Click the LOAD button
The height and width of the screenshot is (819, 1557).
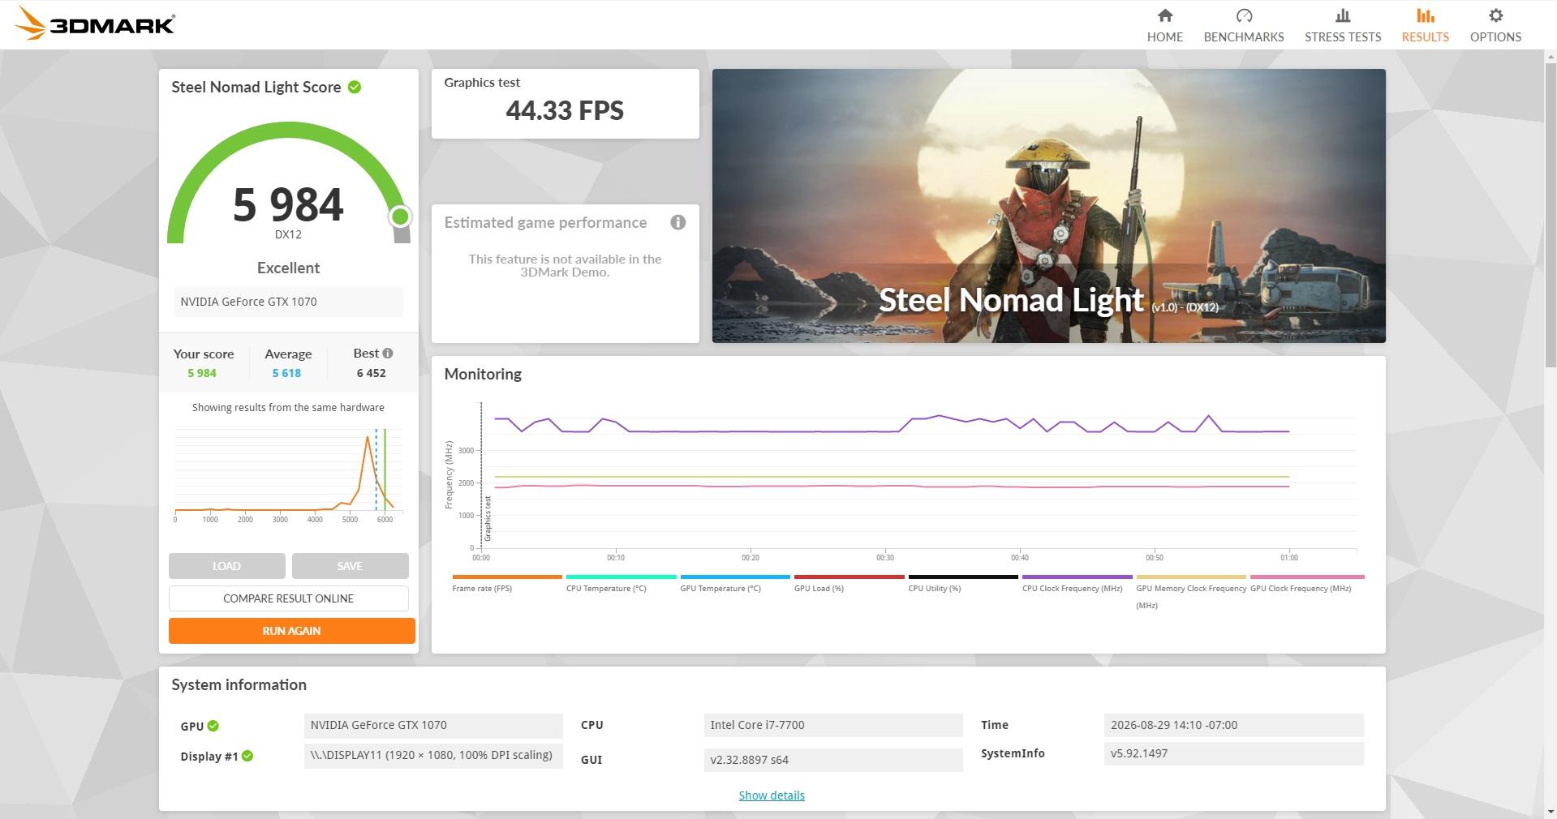pos(227,566)
